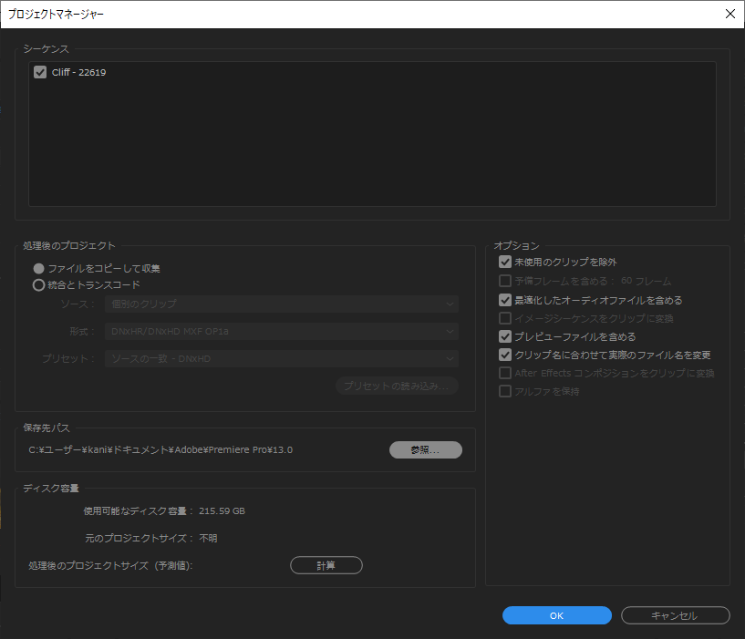Viewport: 745px width, 639px height.
Task: Select ファイルをコピーして収集 radio option
Action: pos(39,268)
